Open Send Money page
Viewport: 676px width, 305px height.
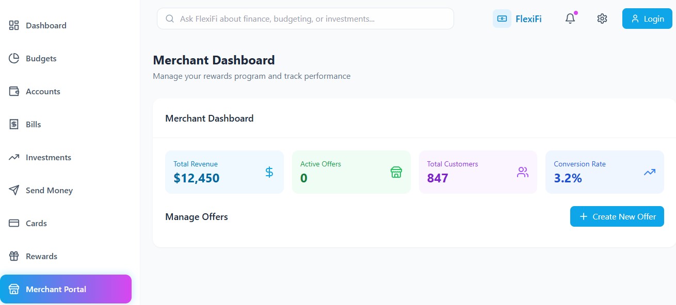(x=49, y=190)
